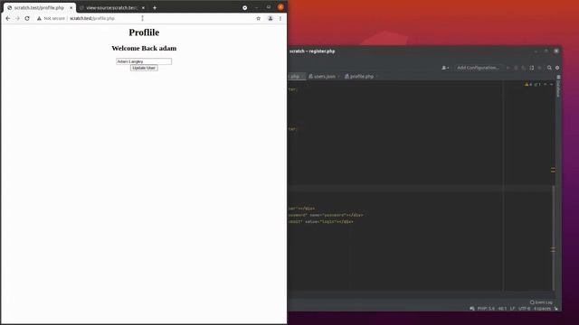Open the Chrome profile avatar menu
The image size is (579, 325).
pos(271,18)
